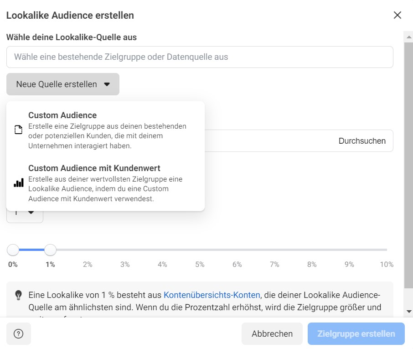The height and width of the screenshot is (349, 413).
Task: Expand the numeric dropdown showing 1
Action: coord(25,211)
